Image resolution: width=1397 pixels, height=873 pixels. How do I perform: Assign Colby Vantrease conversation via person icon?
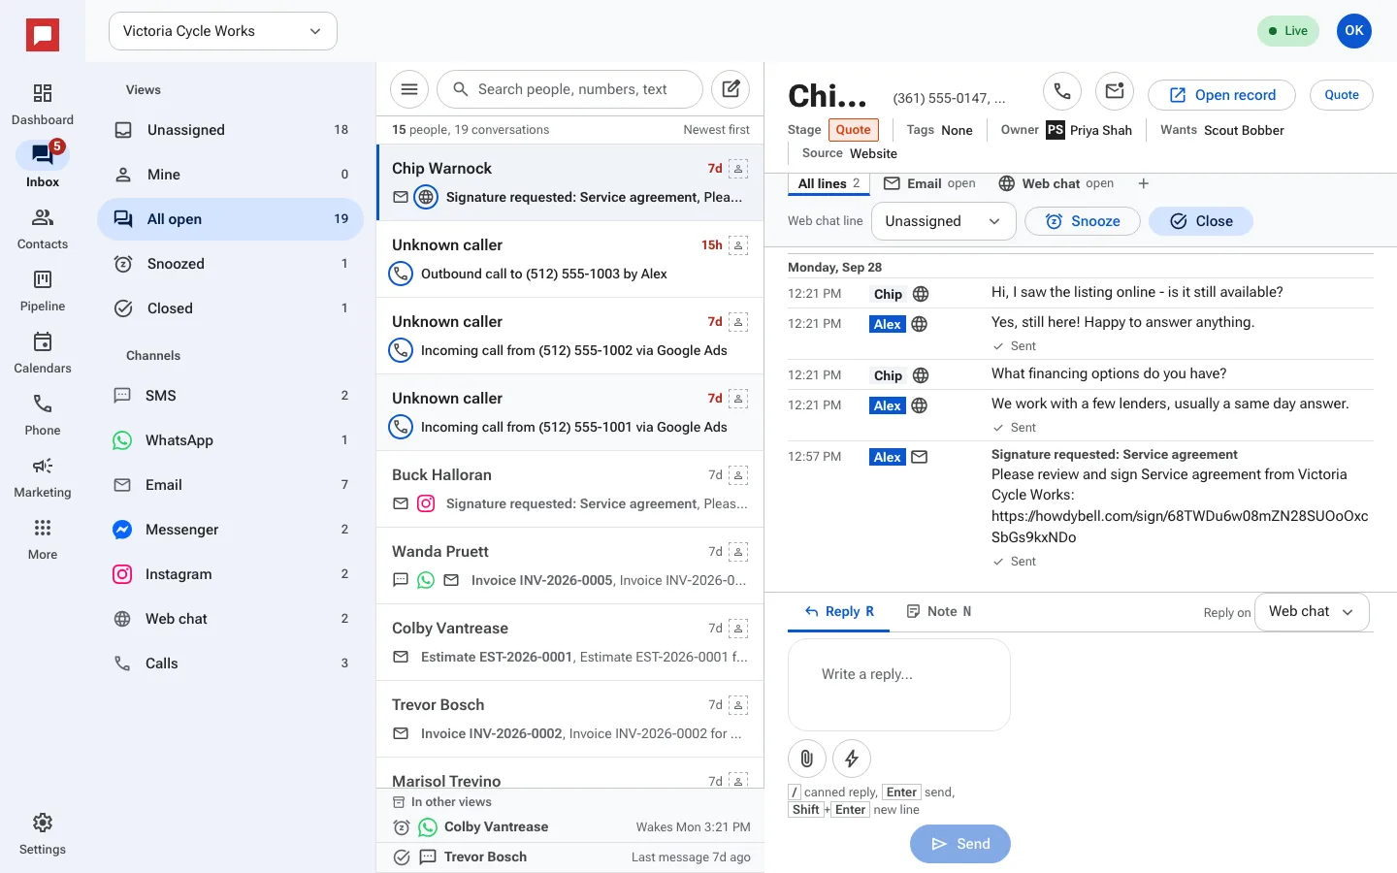coord(738,629)
